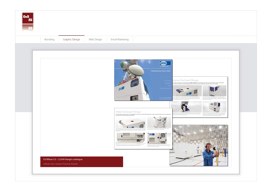Click the top-left generator photo in metal page
274x194 pixels.
click(x=131, y=123)
